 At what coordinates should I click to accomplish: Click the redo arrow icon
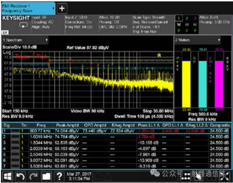pos(33,176)
